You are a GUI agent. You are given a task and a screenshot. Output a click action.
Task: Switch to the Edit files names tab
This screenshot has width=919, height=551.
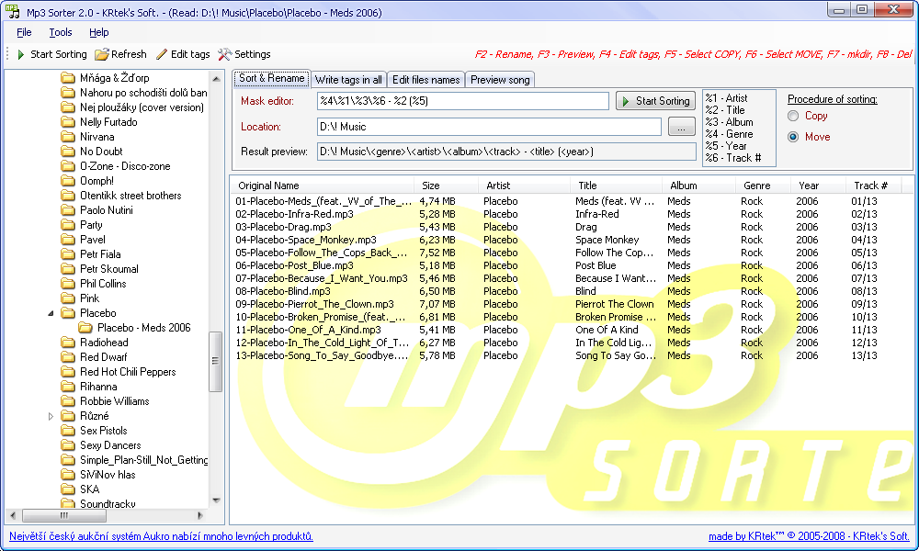coord(426,80)
